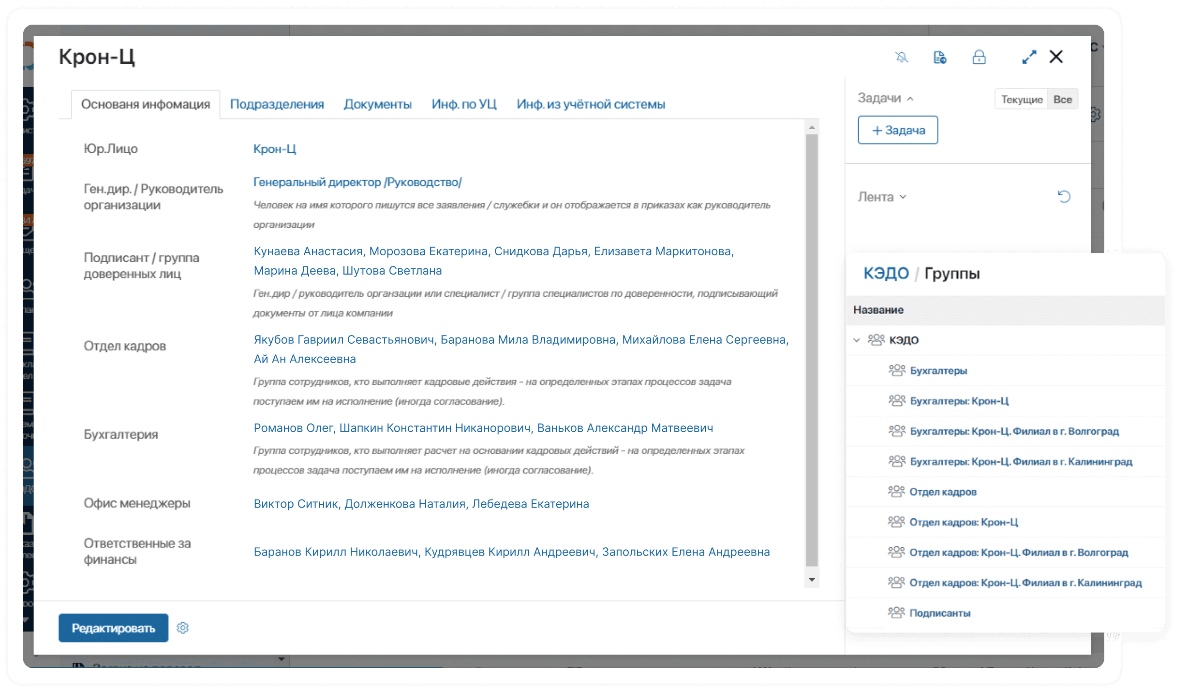
Task: Click the Отдел кадров field label
Action: click(x=124, y=346)
